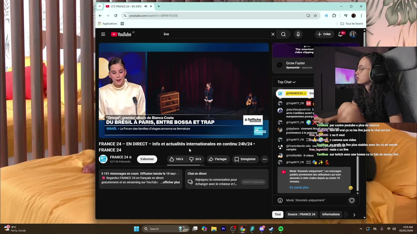Open the Chrome profile avatar in toolbar
417x234 pixels.
[x=353, y=16]
